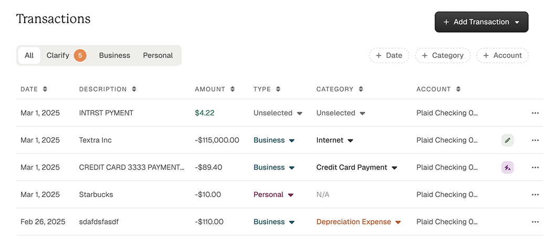This screenshot has width=558, height=237.
Task: Add a Category filter chip
Action: (x=443, y=56)
